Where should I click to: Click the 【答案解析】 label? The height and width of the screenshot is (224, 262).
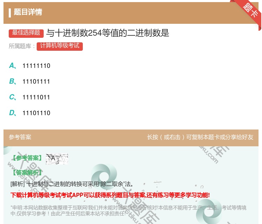click(27, 173)
